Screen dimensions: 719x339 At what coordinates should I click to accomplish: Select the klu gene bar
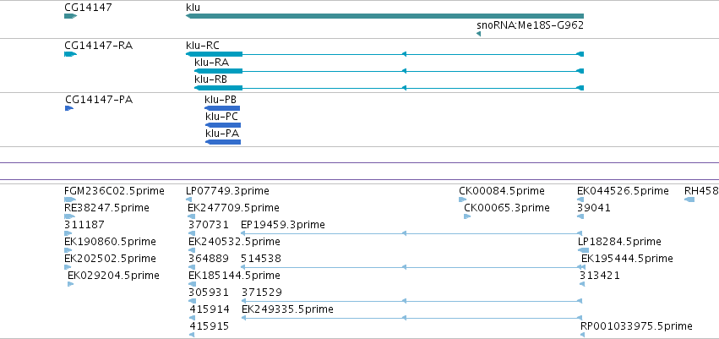[384, 16]
